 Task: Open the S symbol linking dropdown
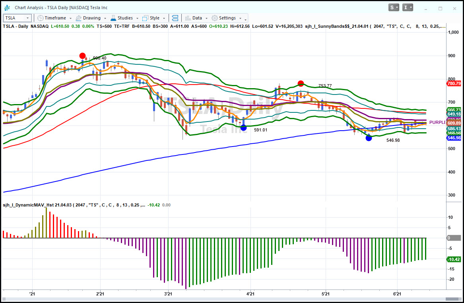pyautogui.click(x=394, y=8)
